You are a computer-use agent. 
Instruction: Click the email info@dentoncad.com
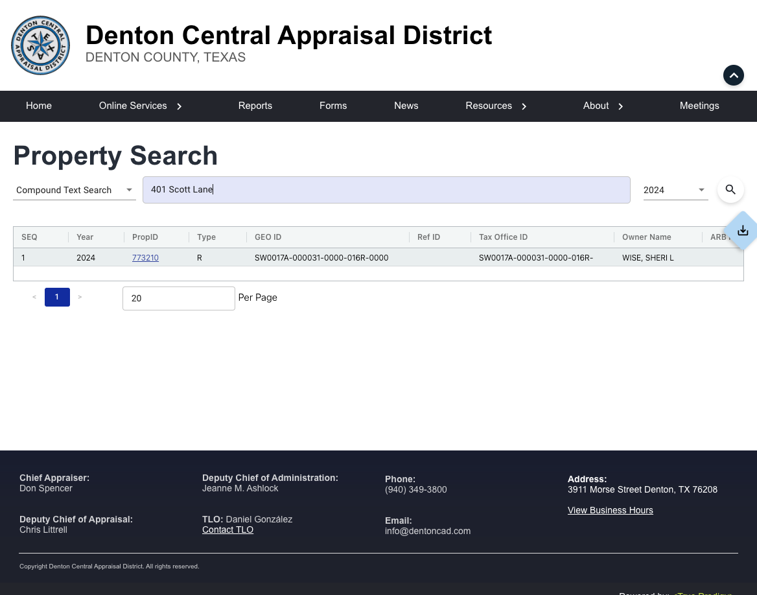(x=428, y=531)
